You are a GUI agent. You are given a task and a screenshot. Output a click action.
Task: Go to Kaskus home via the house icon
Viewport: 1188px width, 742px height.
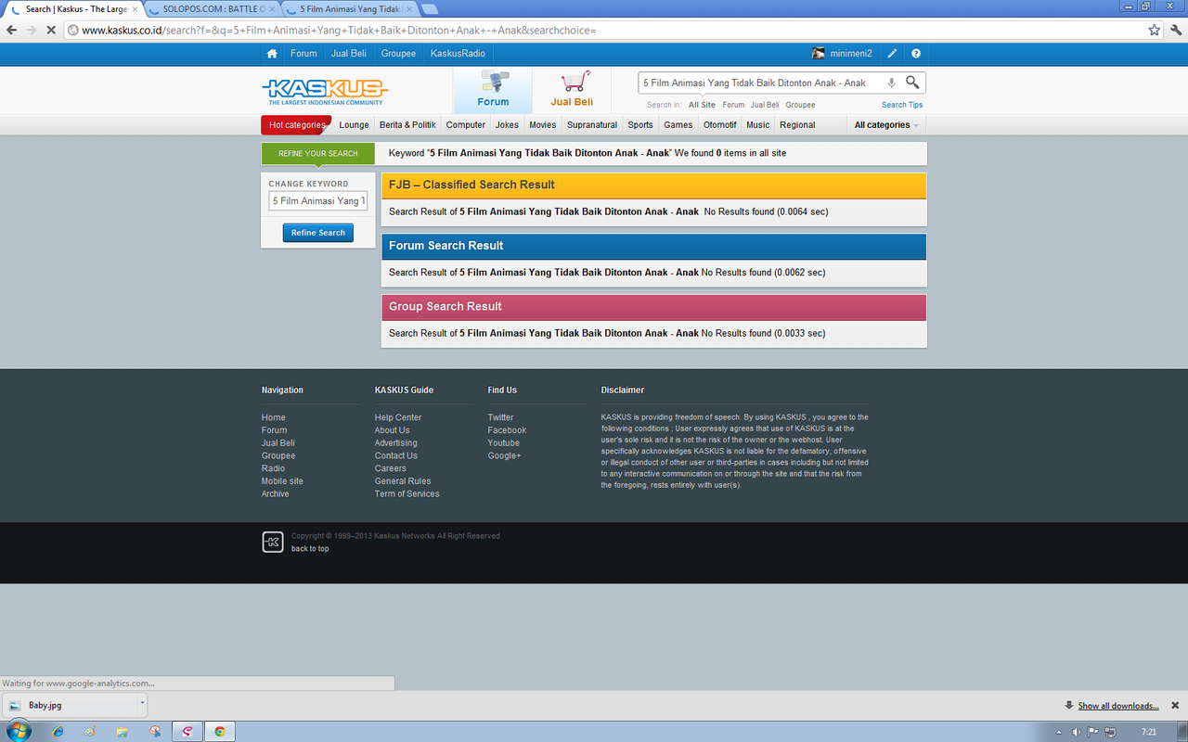pyautogui.click(x=272, y=54)
